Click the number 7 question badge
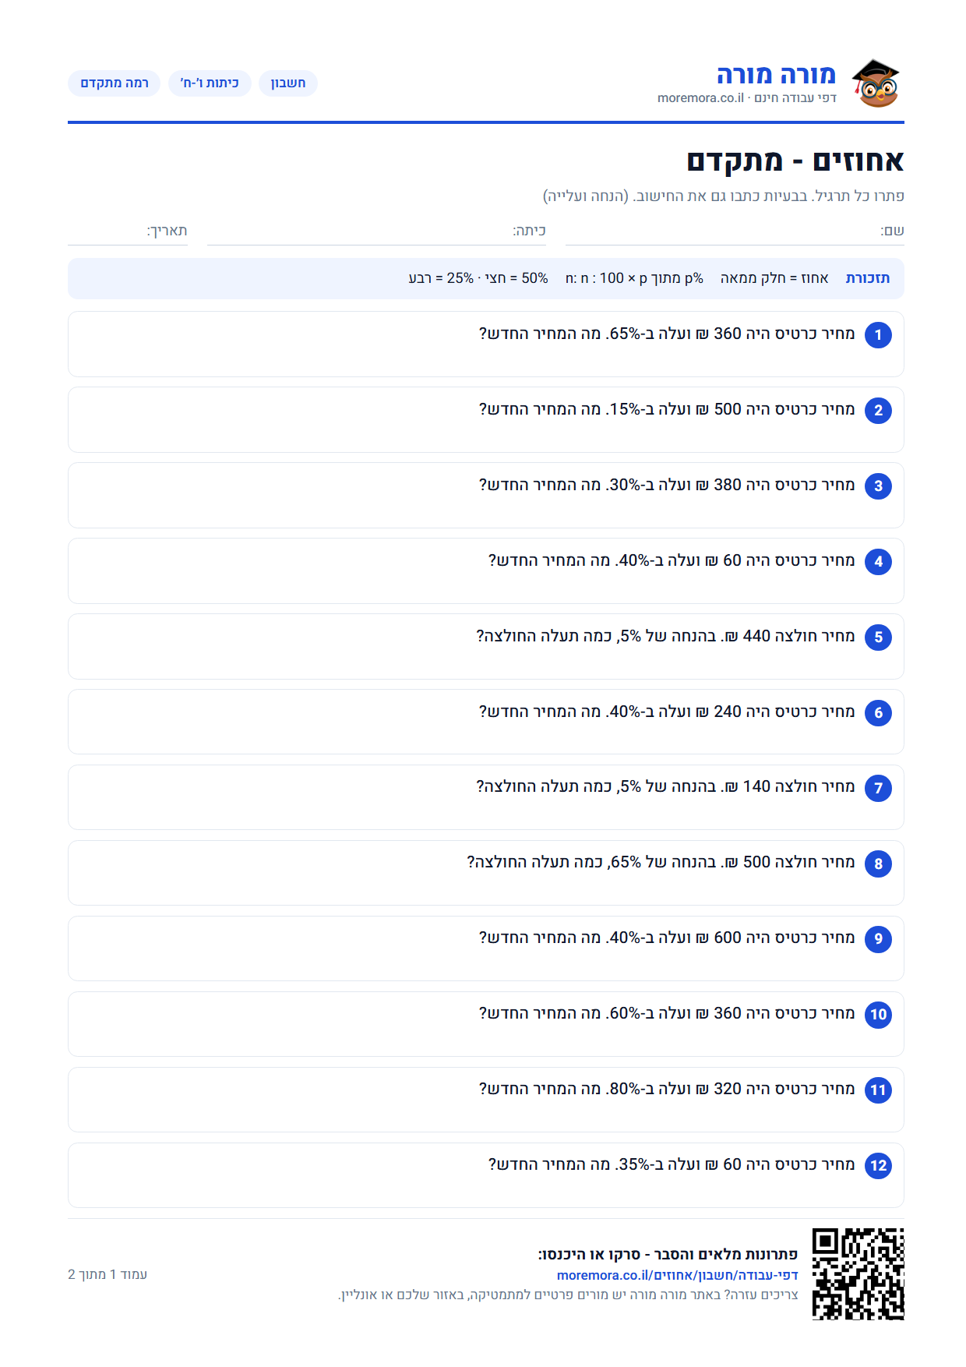The height and width of the screenshot is (1367, 966). tap(878, 789)
